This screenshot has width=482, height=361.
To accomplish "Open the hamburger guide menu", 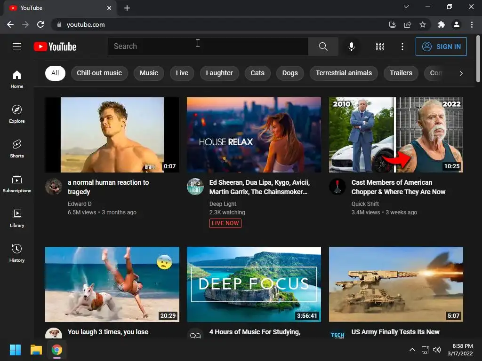I will [x=17, y=47].
